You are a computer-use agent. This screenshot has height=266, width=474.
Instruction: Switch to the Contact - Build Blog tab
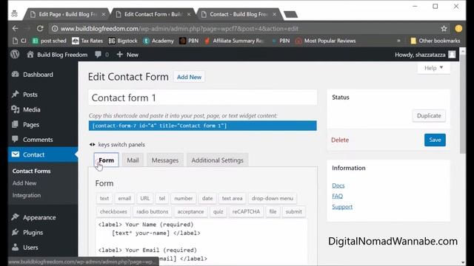238,14
